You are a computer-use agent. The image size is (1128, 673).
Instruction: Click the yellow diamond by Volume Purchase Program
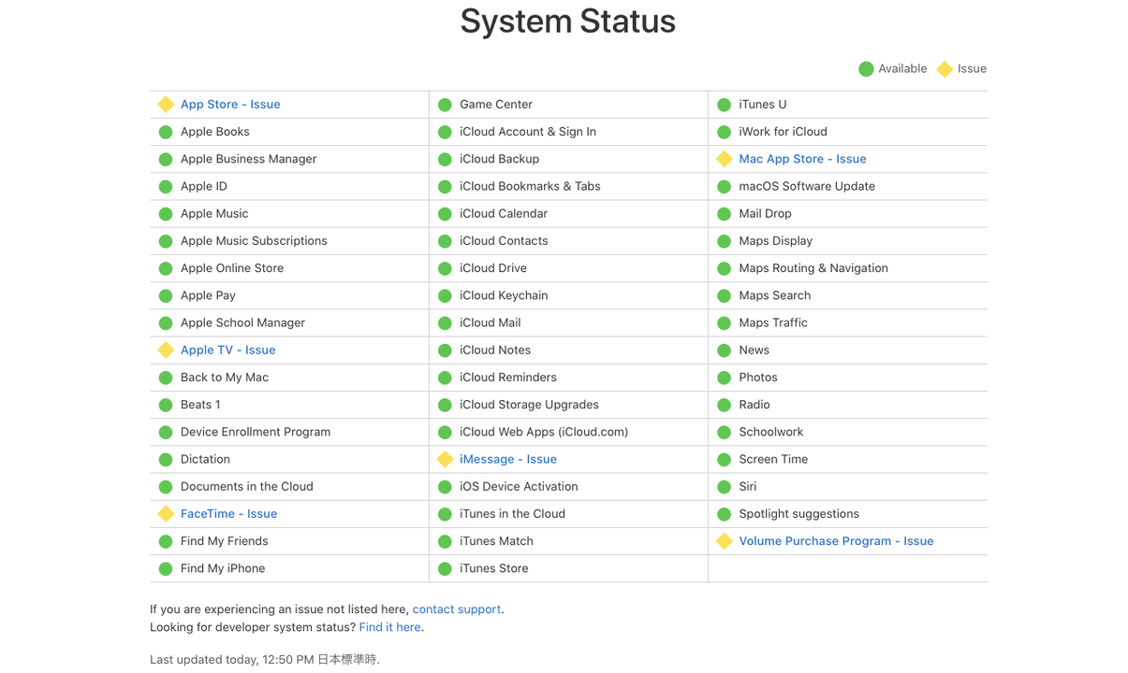tap(724, 540)
